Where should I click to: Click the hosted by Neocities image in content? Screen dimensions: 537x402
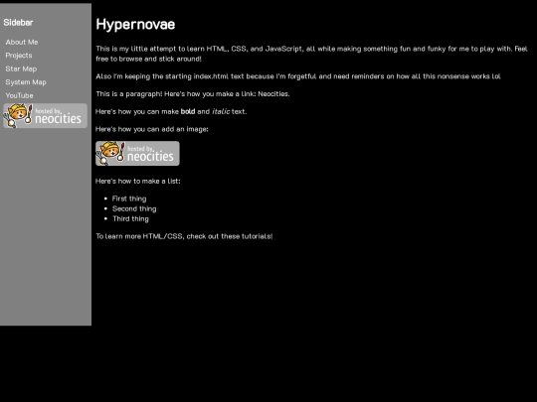pyautogui.click(x=137, y=154)
